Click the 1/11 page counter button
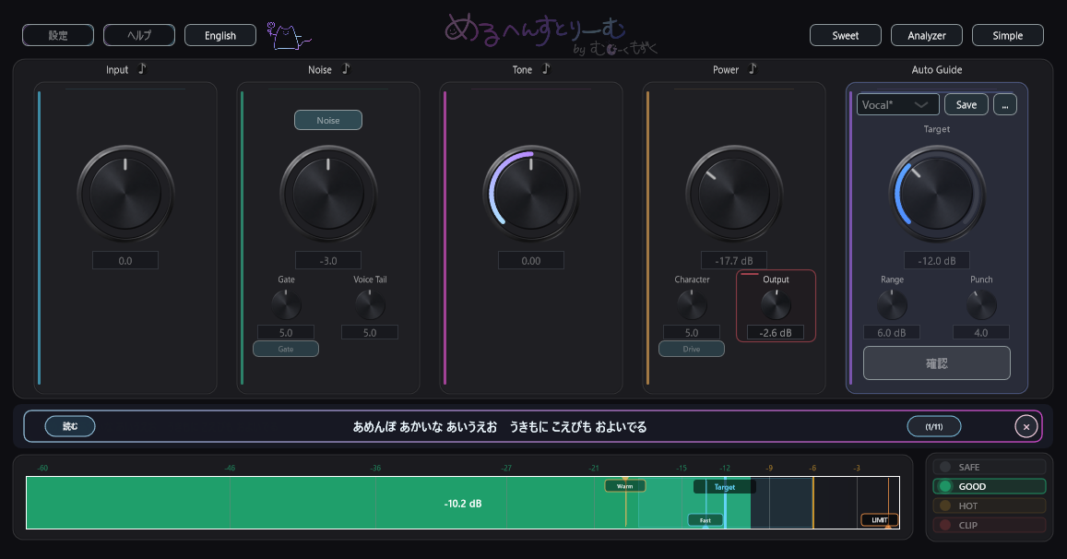The image size is (1067, 559). coord(933,426)
